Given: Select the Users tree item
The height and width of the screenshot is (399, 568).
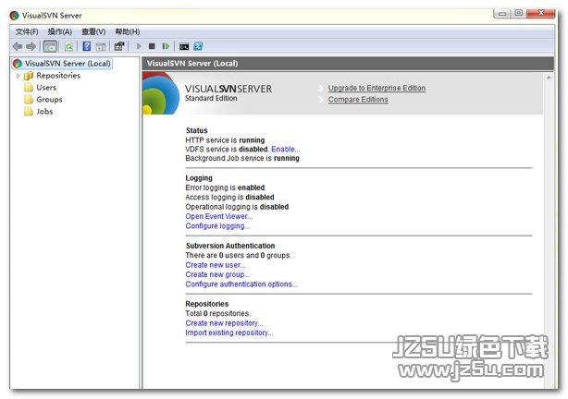Looking at the screenshot, I should [x=46, y=88].
